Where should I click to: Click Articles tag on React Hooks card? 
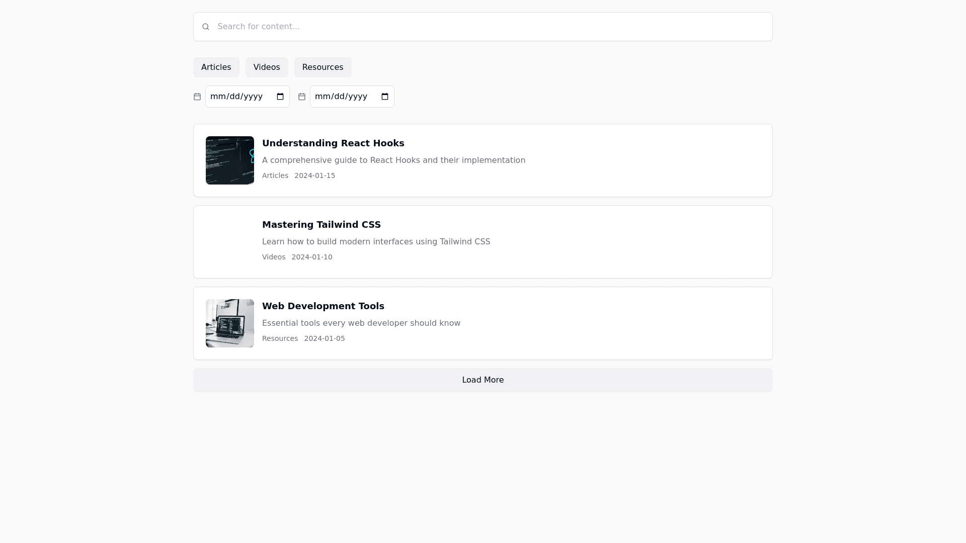click(275, 175)
